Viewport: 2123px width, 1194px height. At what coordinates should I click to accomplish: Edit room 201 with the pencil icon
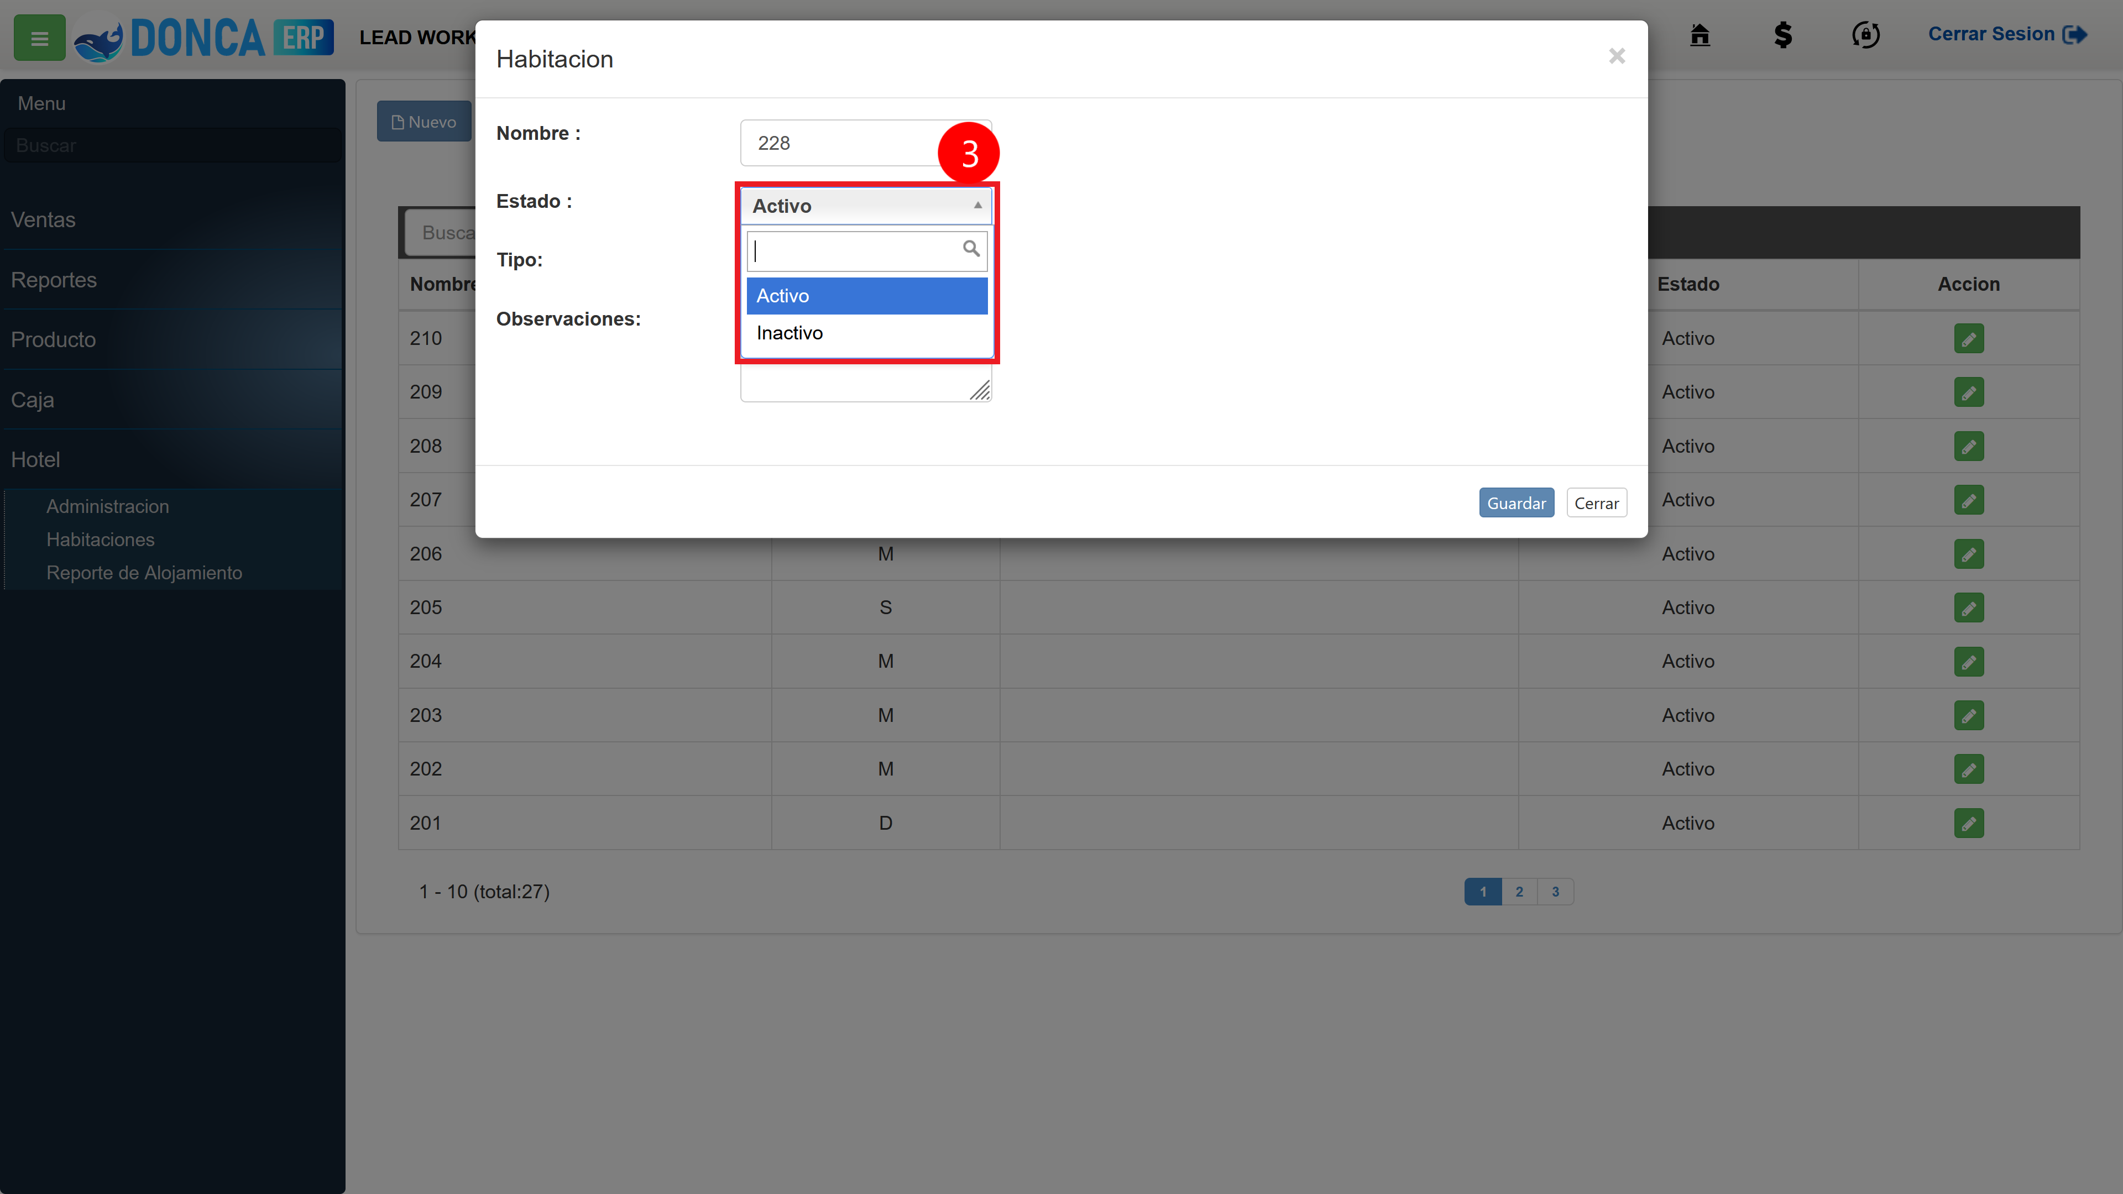coord(1968,823)
